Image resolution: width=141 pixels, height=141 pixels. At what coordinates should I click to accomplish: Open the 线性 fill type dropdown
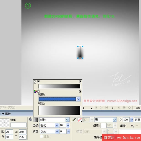(x=67, y=120)
